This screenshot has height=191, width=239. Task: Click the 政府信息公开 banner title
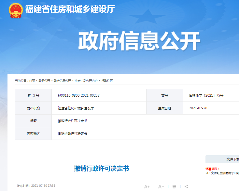(139, 41)
